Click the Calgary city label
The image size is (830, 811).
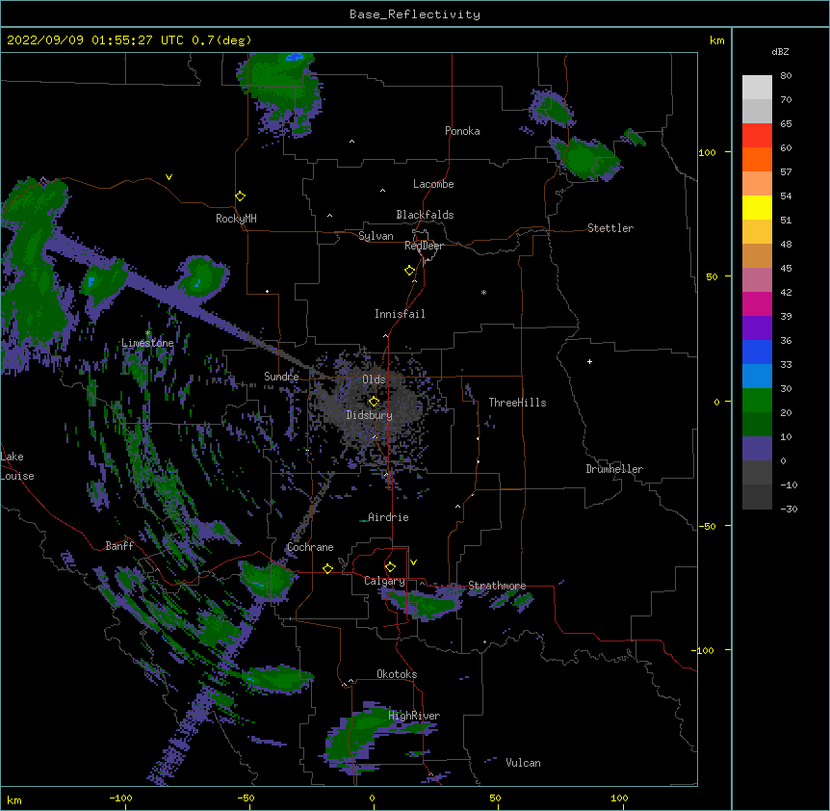(384, 581)
